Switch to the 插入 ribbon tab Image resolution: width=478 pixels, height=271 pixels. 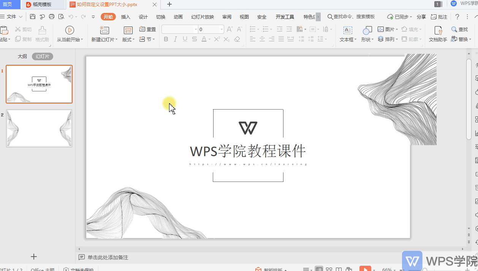pos(126,17)
